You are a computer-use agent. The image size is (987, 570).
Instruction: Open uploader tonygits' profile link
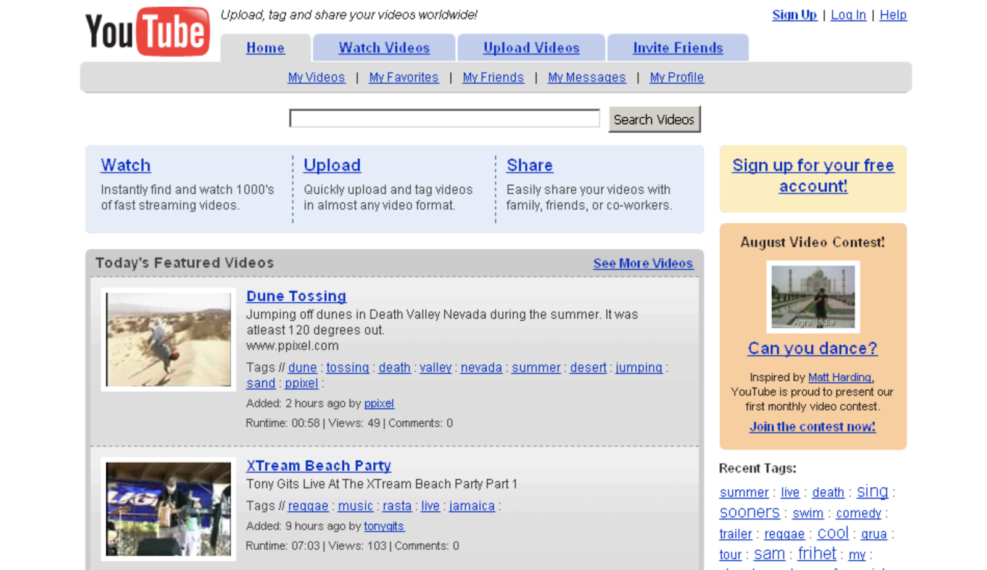point(384,526)
